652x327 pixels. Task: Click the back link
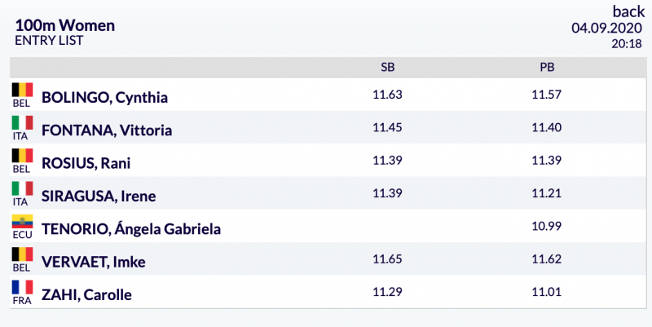[x=628, y=11]
